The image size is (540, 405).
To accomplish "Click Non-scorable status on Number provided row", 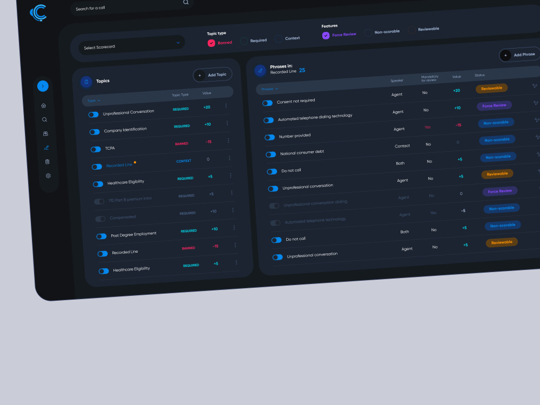I will point(496,123).
